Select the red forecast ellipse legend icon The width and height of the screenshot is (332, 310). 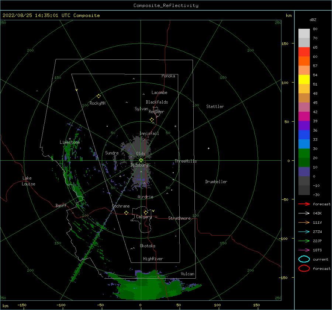[x=304, y=268]
